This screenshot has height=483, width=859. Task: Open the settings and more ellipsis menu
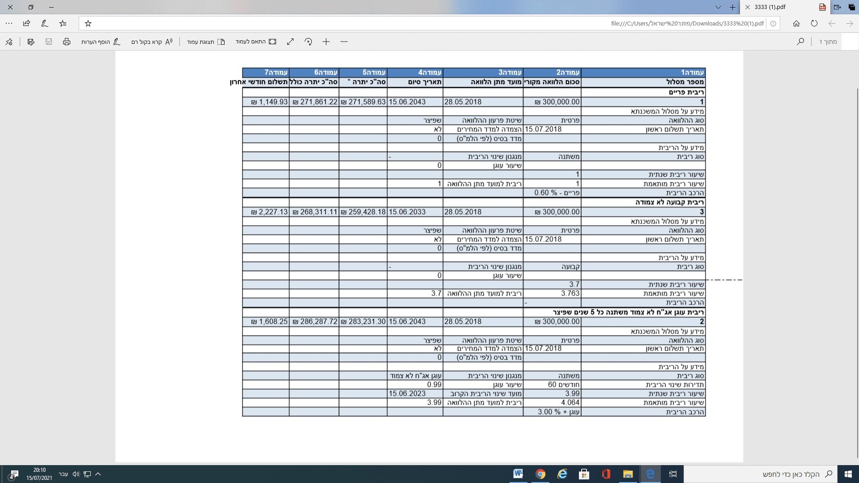point(9,23)
